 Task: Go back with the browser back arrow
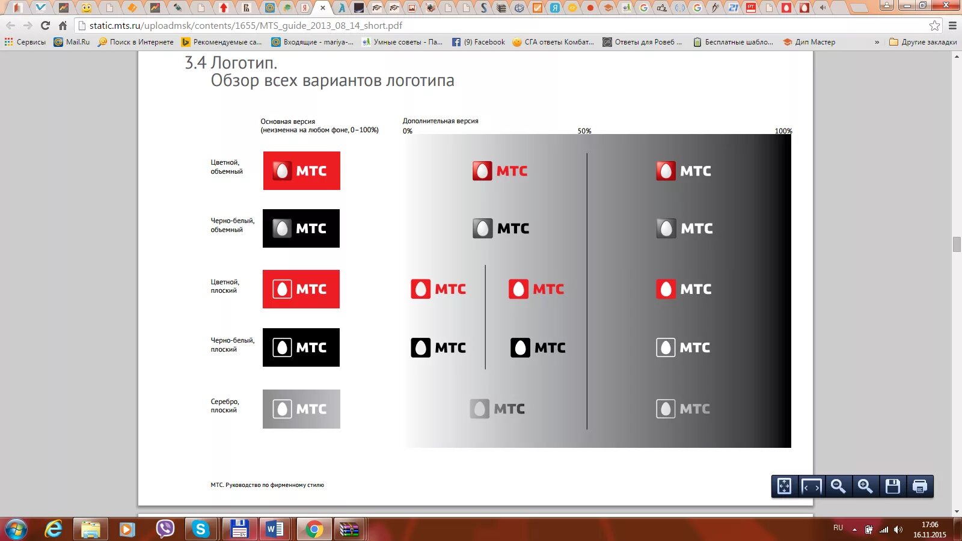coord(10,26)
